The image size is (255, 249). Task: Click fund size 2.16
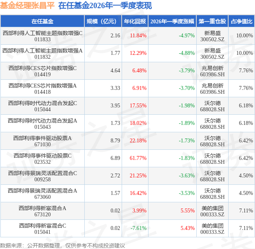pyautogui.click(x=115, y=35)
